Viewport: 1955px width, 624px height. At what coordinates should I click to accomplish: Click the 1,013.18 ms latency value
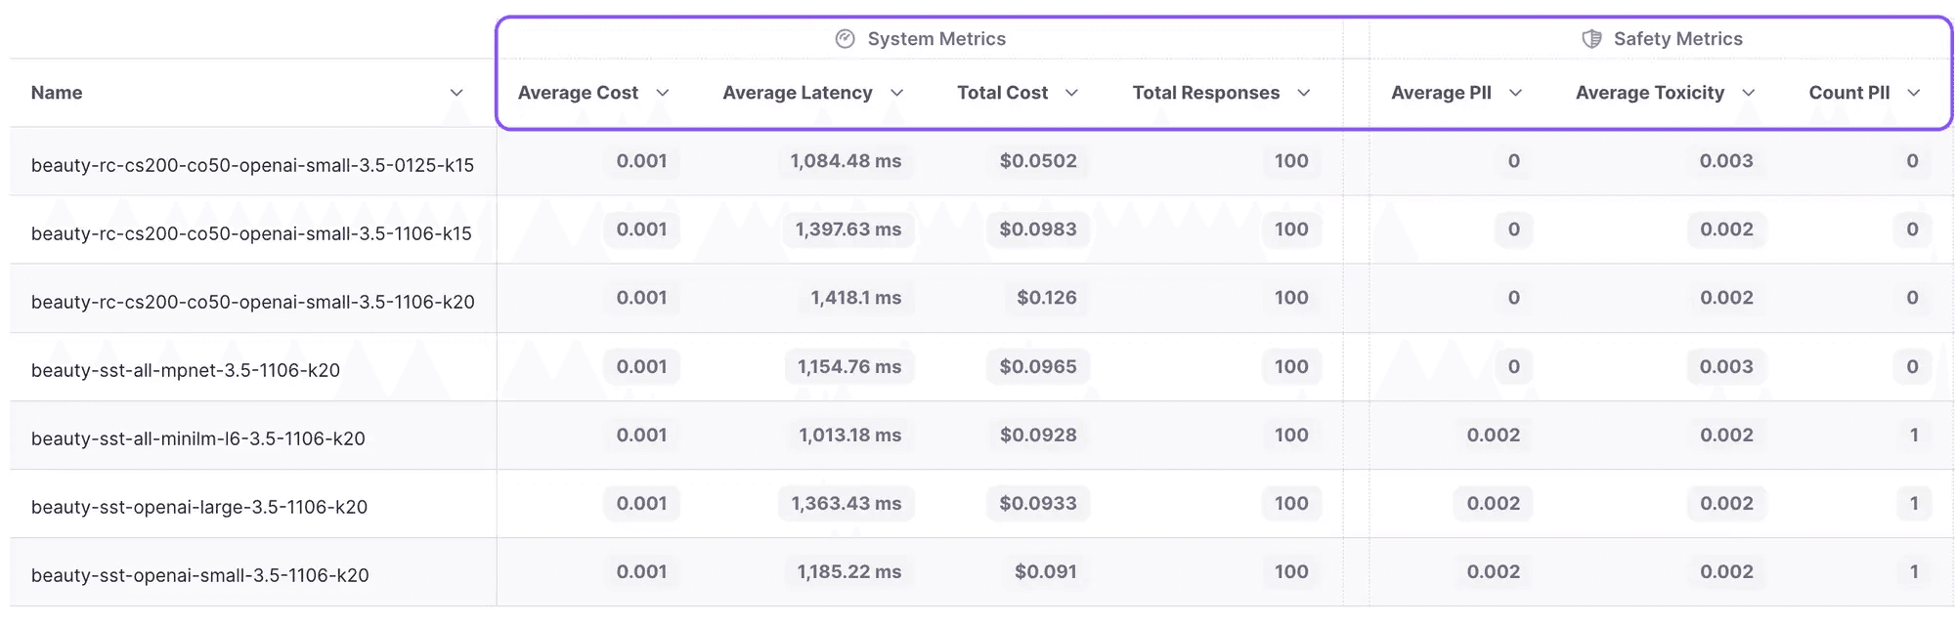point(849,435)
